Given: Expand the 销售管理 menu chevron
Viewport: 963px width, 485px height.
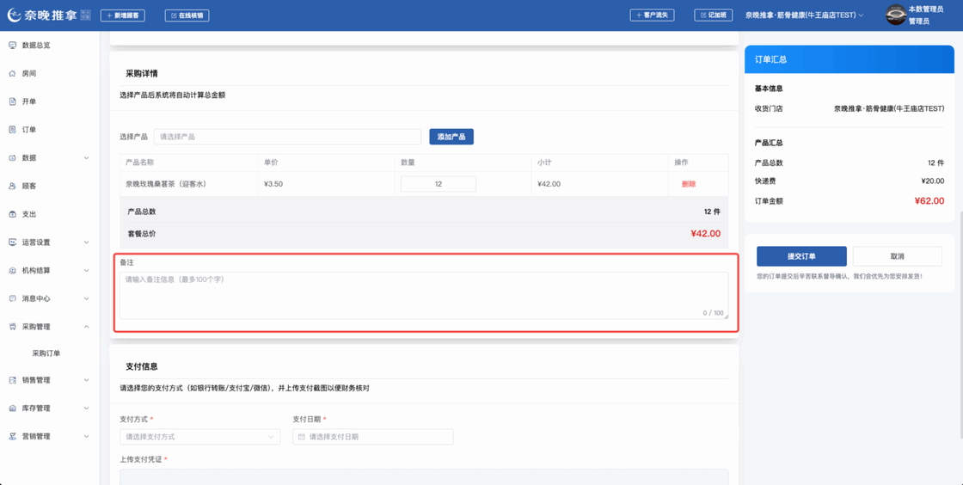Looking at the screenshot, I should (x=87, y=380).
